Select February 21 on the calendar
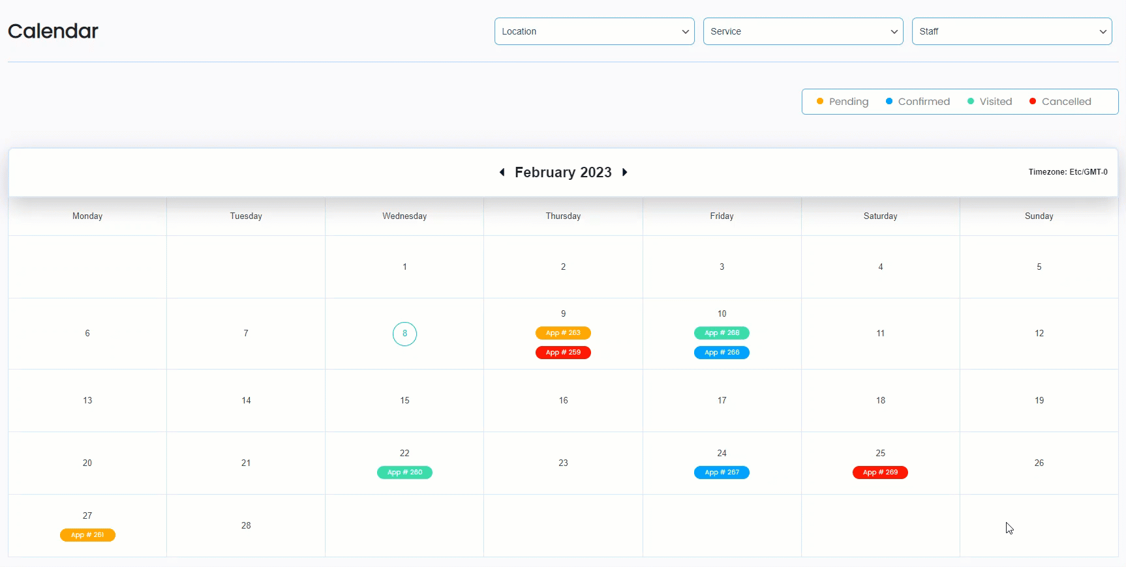This screenshot has height=567, width=1126. click(246, 463)
